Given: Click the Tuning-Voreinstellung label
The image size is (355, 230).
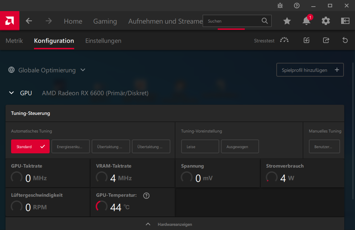Looking at the screenshot, I should pyautogui.click(x=201, y=131).
